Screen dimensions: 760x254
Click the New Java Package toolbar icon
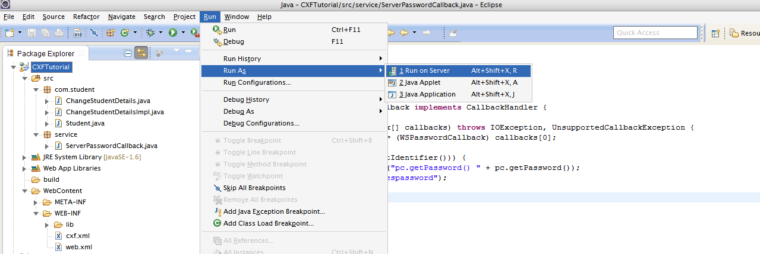click(111, 33)
